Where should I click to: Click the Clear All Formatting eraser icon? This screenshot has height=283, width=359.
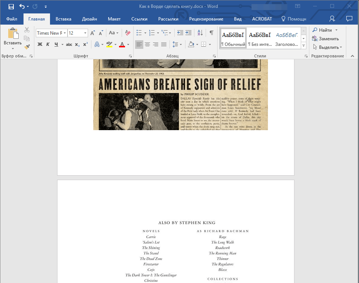coord(128,33)
